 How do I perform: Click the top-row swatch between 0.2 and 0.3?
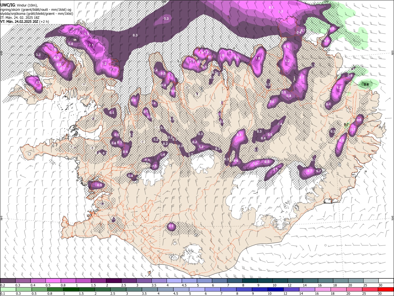8,281
